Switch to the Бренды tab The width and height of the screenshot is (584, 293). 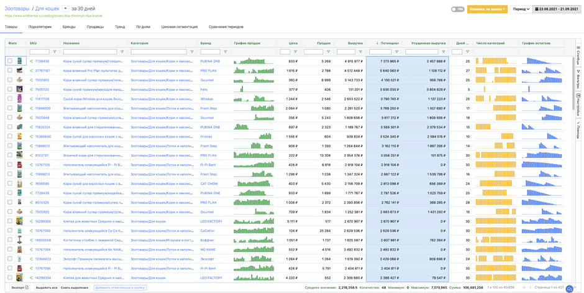click(x=69, y=27)
